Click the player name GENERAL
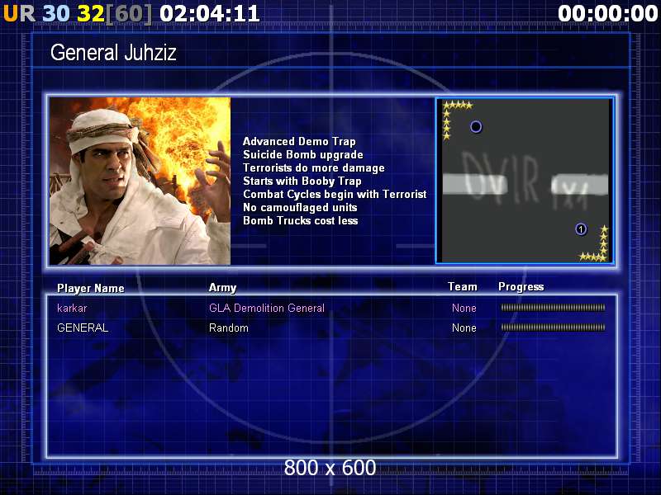Viewport: 661px width, 495px height. pos(83,328)
